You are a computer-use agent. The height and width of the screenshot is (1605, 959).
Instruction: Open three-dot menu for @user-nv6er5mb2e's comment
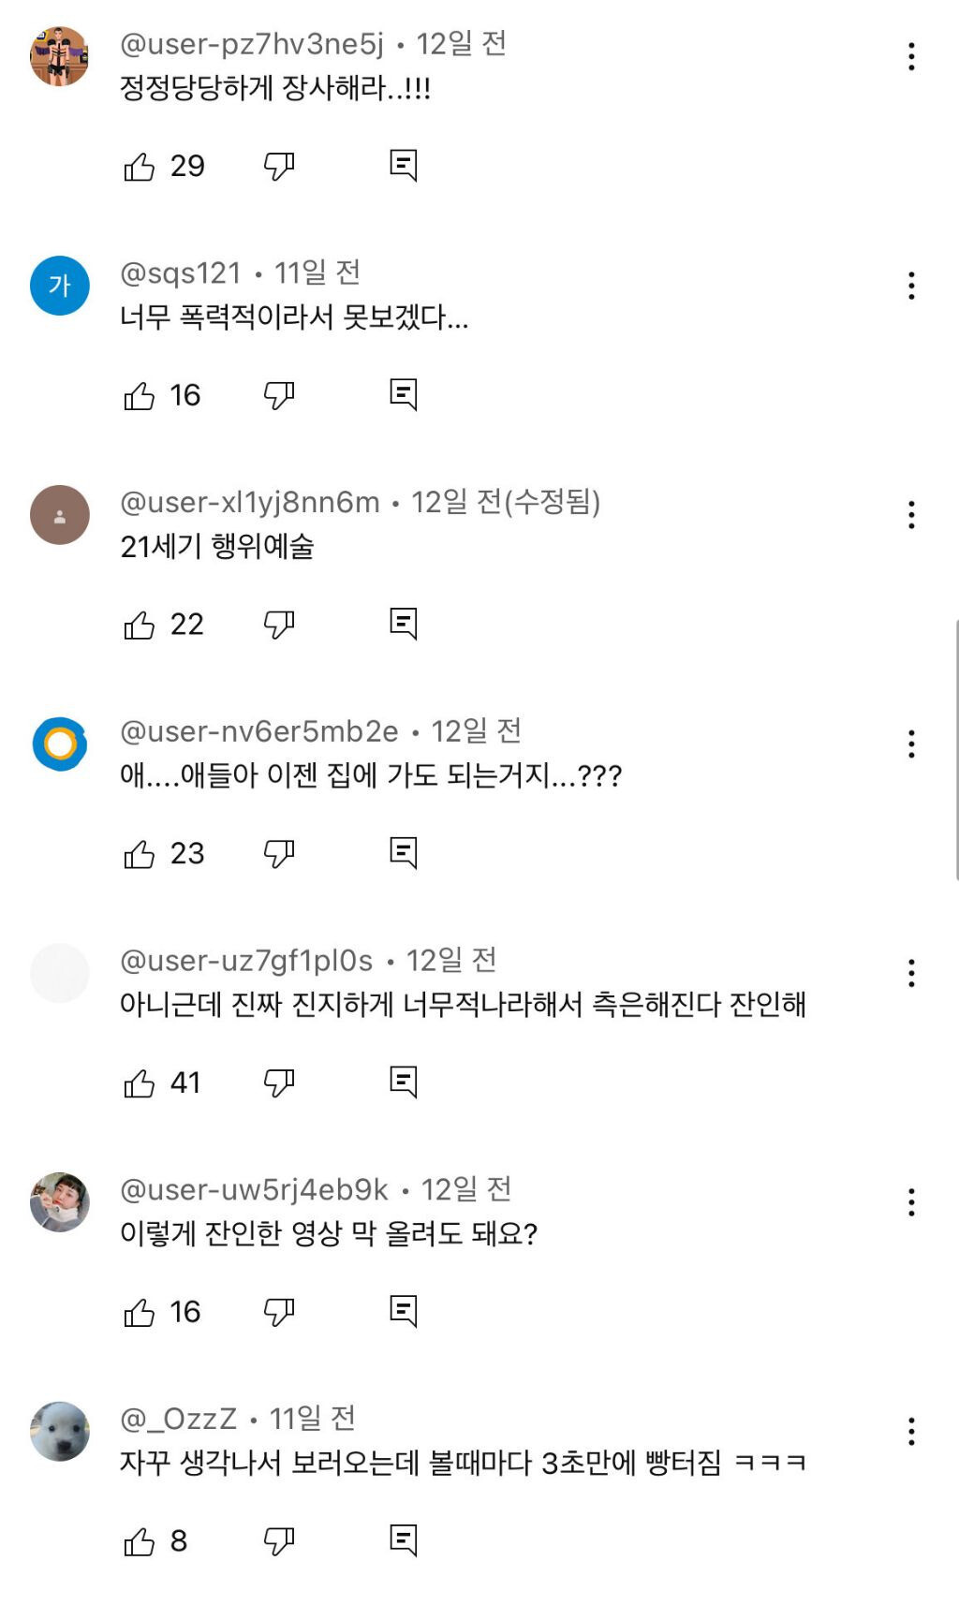pyautogui.click(x=911, y=744)
